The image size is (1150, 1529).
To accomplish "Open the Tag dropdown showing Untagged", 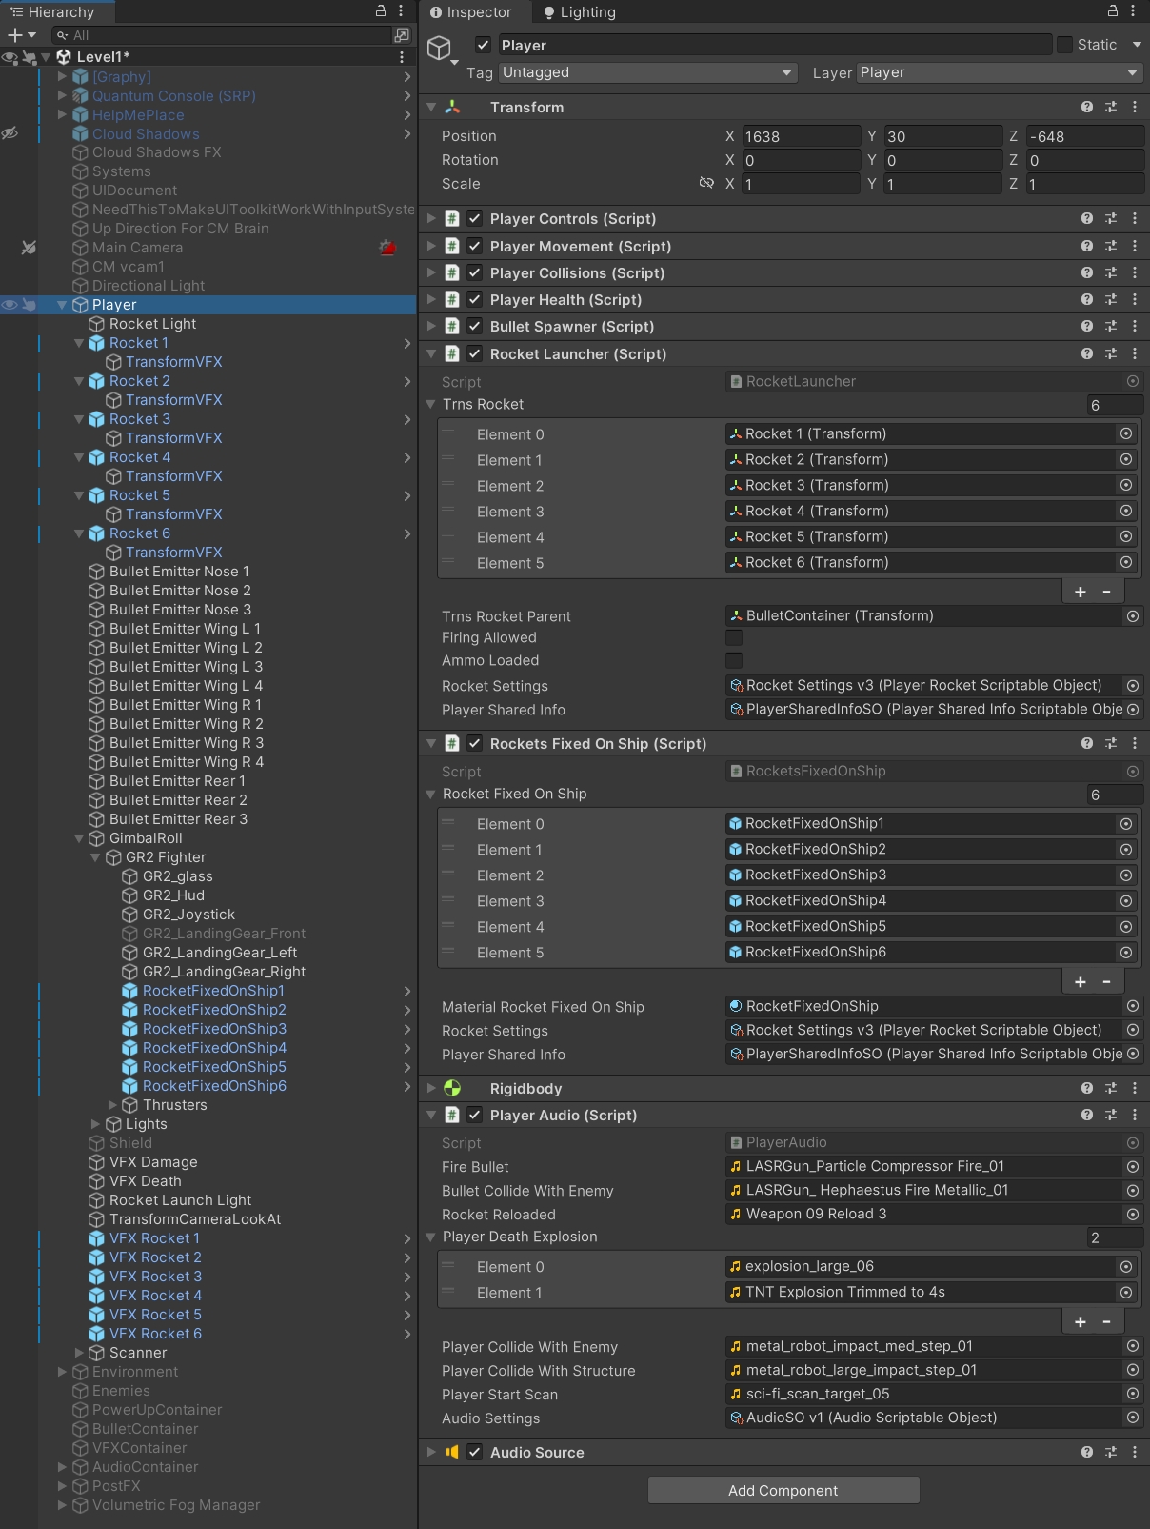I will 647,72.
